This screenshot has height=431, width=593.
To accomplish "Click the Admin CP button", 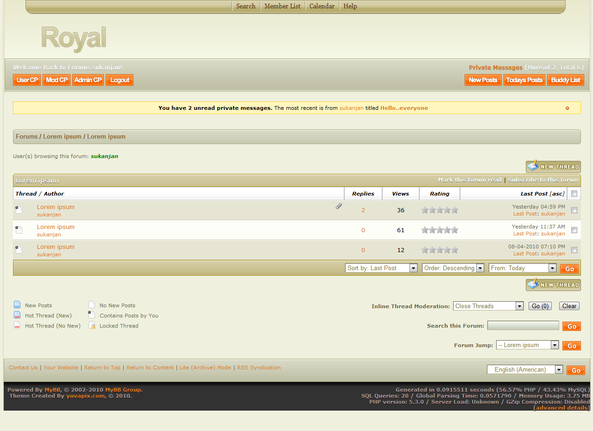I will 88,80.
